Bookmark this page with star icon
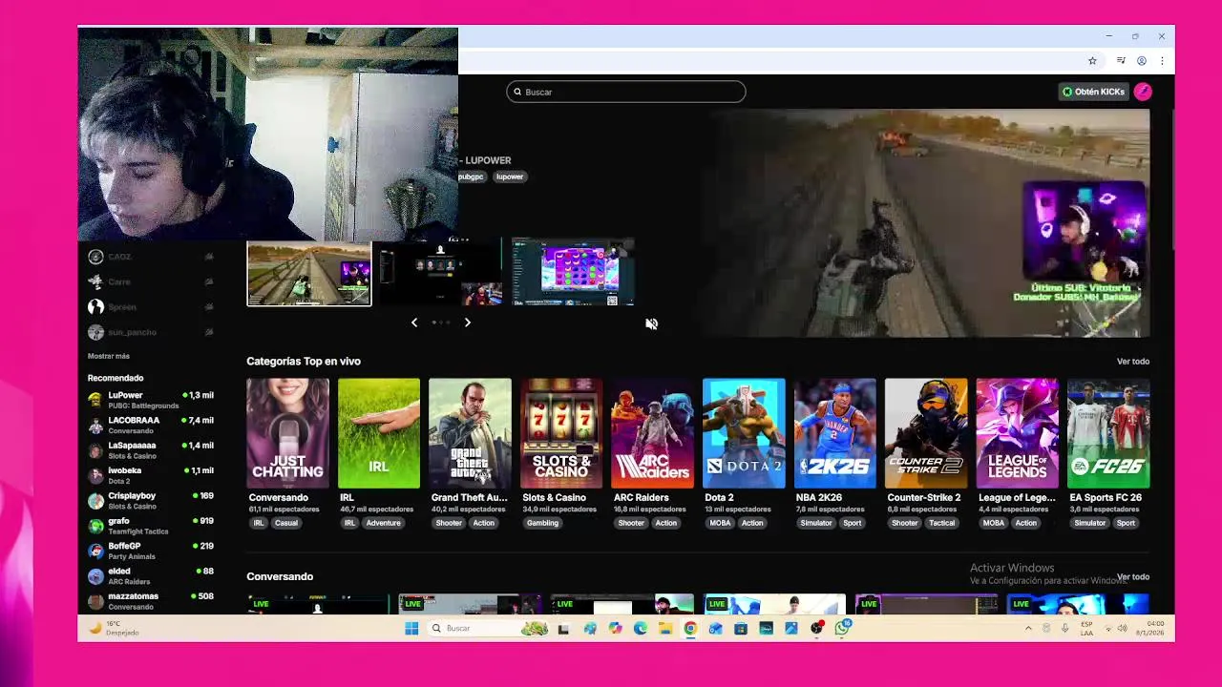Screen dimensions: 1222x687 (x=1092, y=61)
